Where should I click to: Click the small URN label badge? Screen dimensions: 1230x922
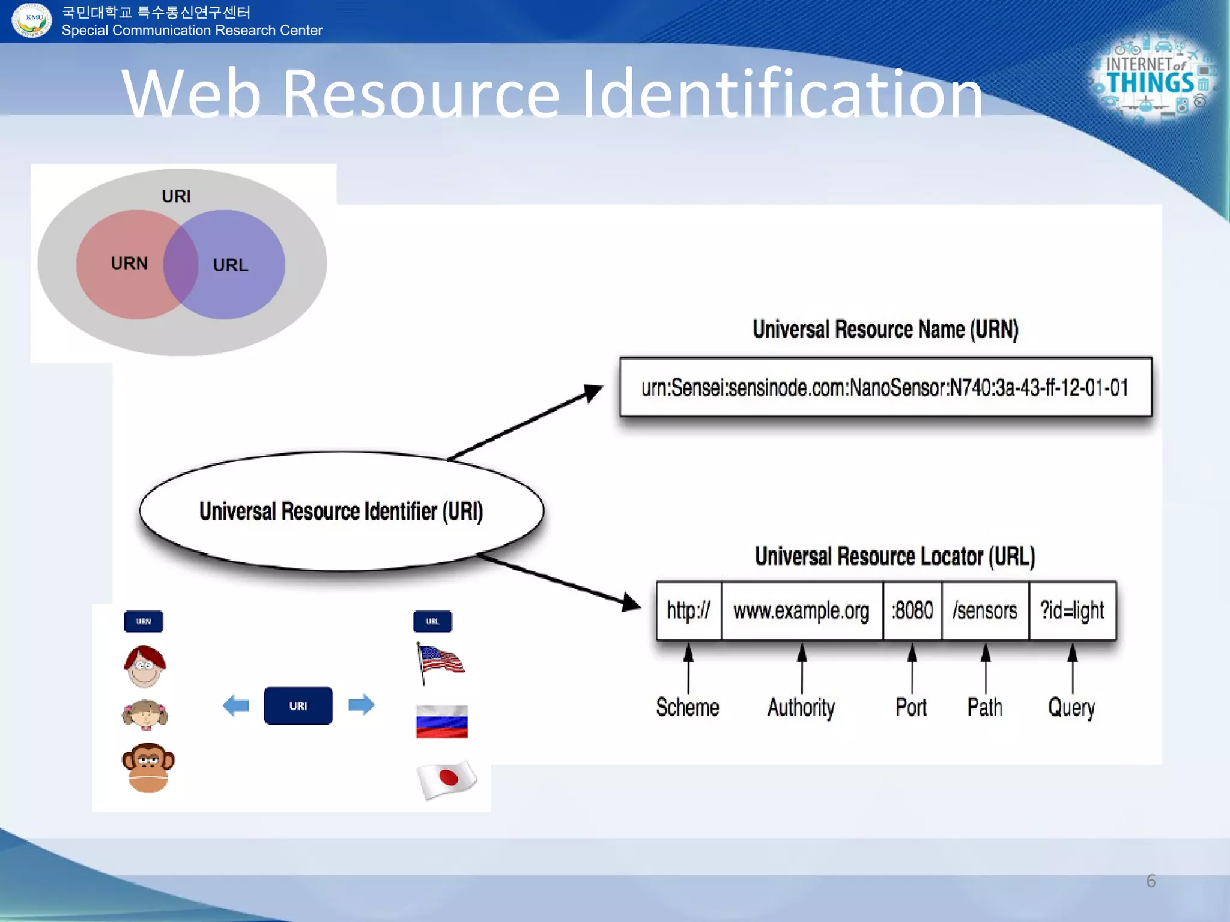point(143,621)
